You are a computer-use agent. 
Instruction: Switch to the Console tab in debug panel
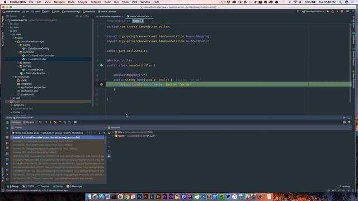coord(30,122)
